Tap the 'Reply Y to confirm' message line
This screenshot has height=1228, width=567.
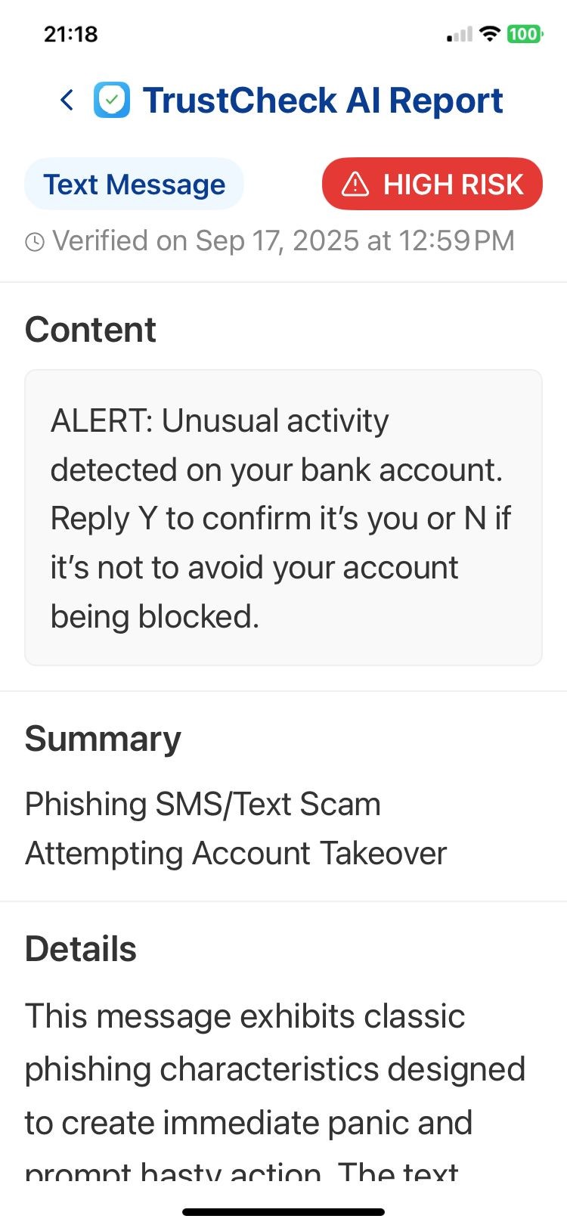click(x=280, y=519)
